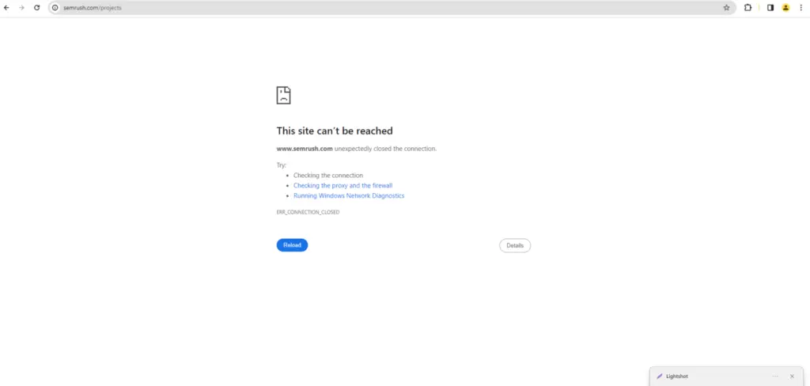Image resolution: width=810 pixels, height=386 pixels.
Task: Select the ERR_CONNECTION_CLOSED error code text
Action: pos(308,212)
